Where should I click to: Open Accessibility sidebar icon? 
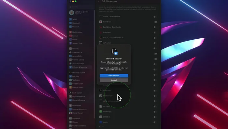(70, 56)
